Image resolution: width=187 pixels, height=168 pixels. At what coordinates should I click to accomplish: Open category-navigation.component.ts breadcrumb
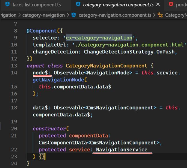(115, 15)
